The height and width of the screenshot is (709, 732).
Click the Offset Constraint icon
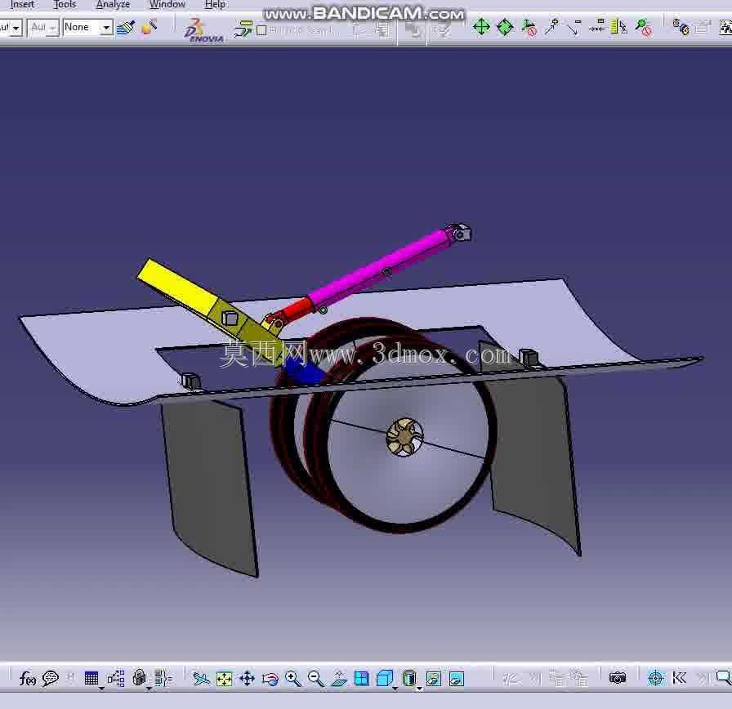click(x=597, y=27)
